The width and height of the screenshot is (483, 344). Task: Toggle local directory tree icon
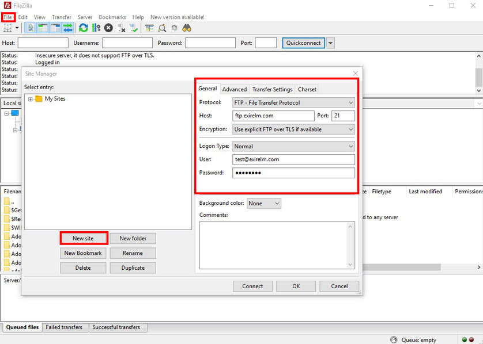[x=43, y=28]
